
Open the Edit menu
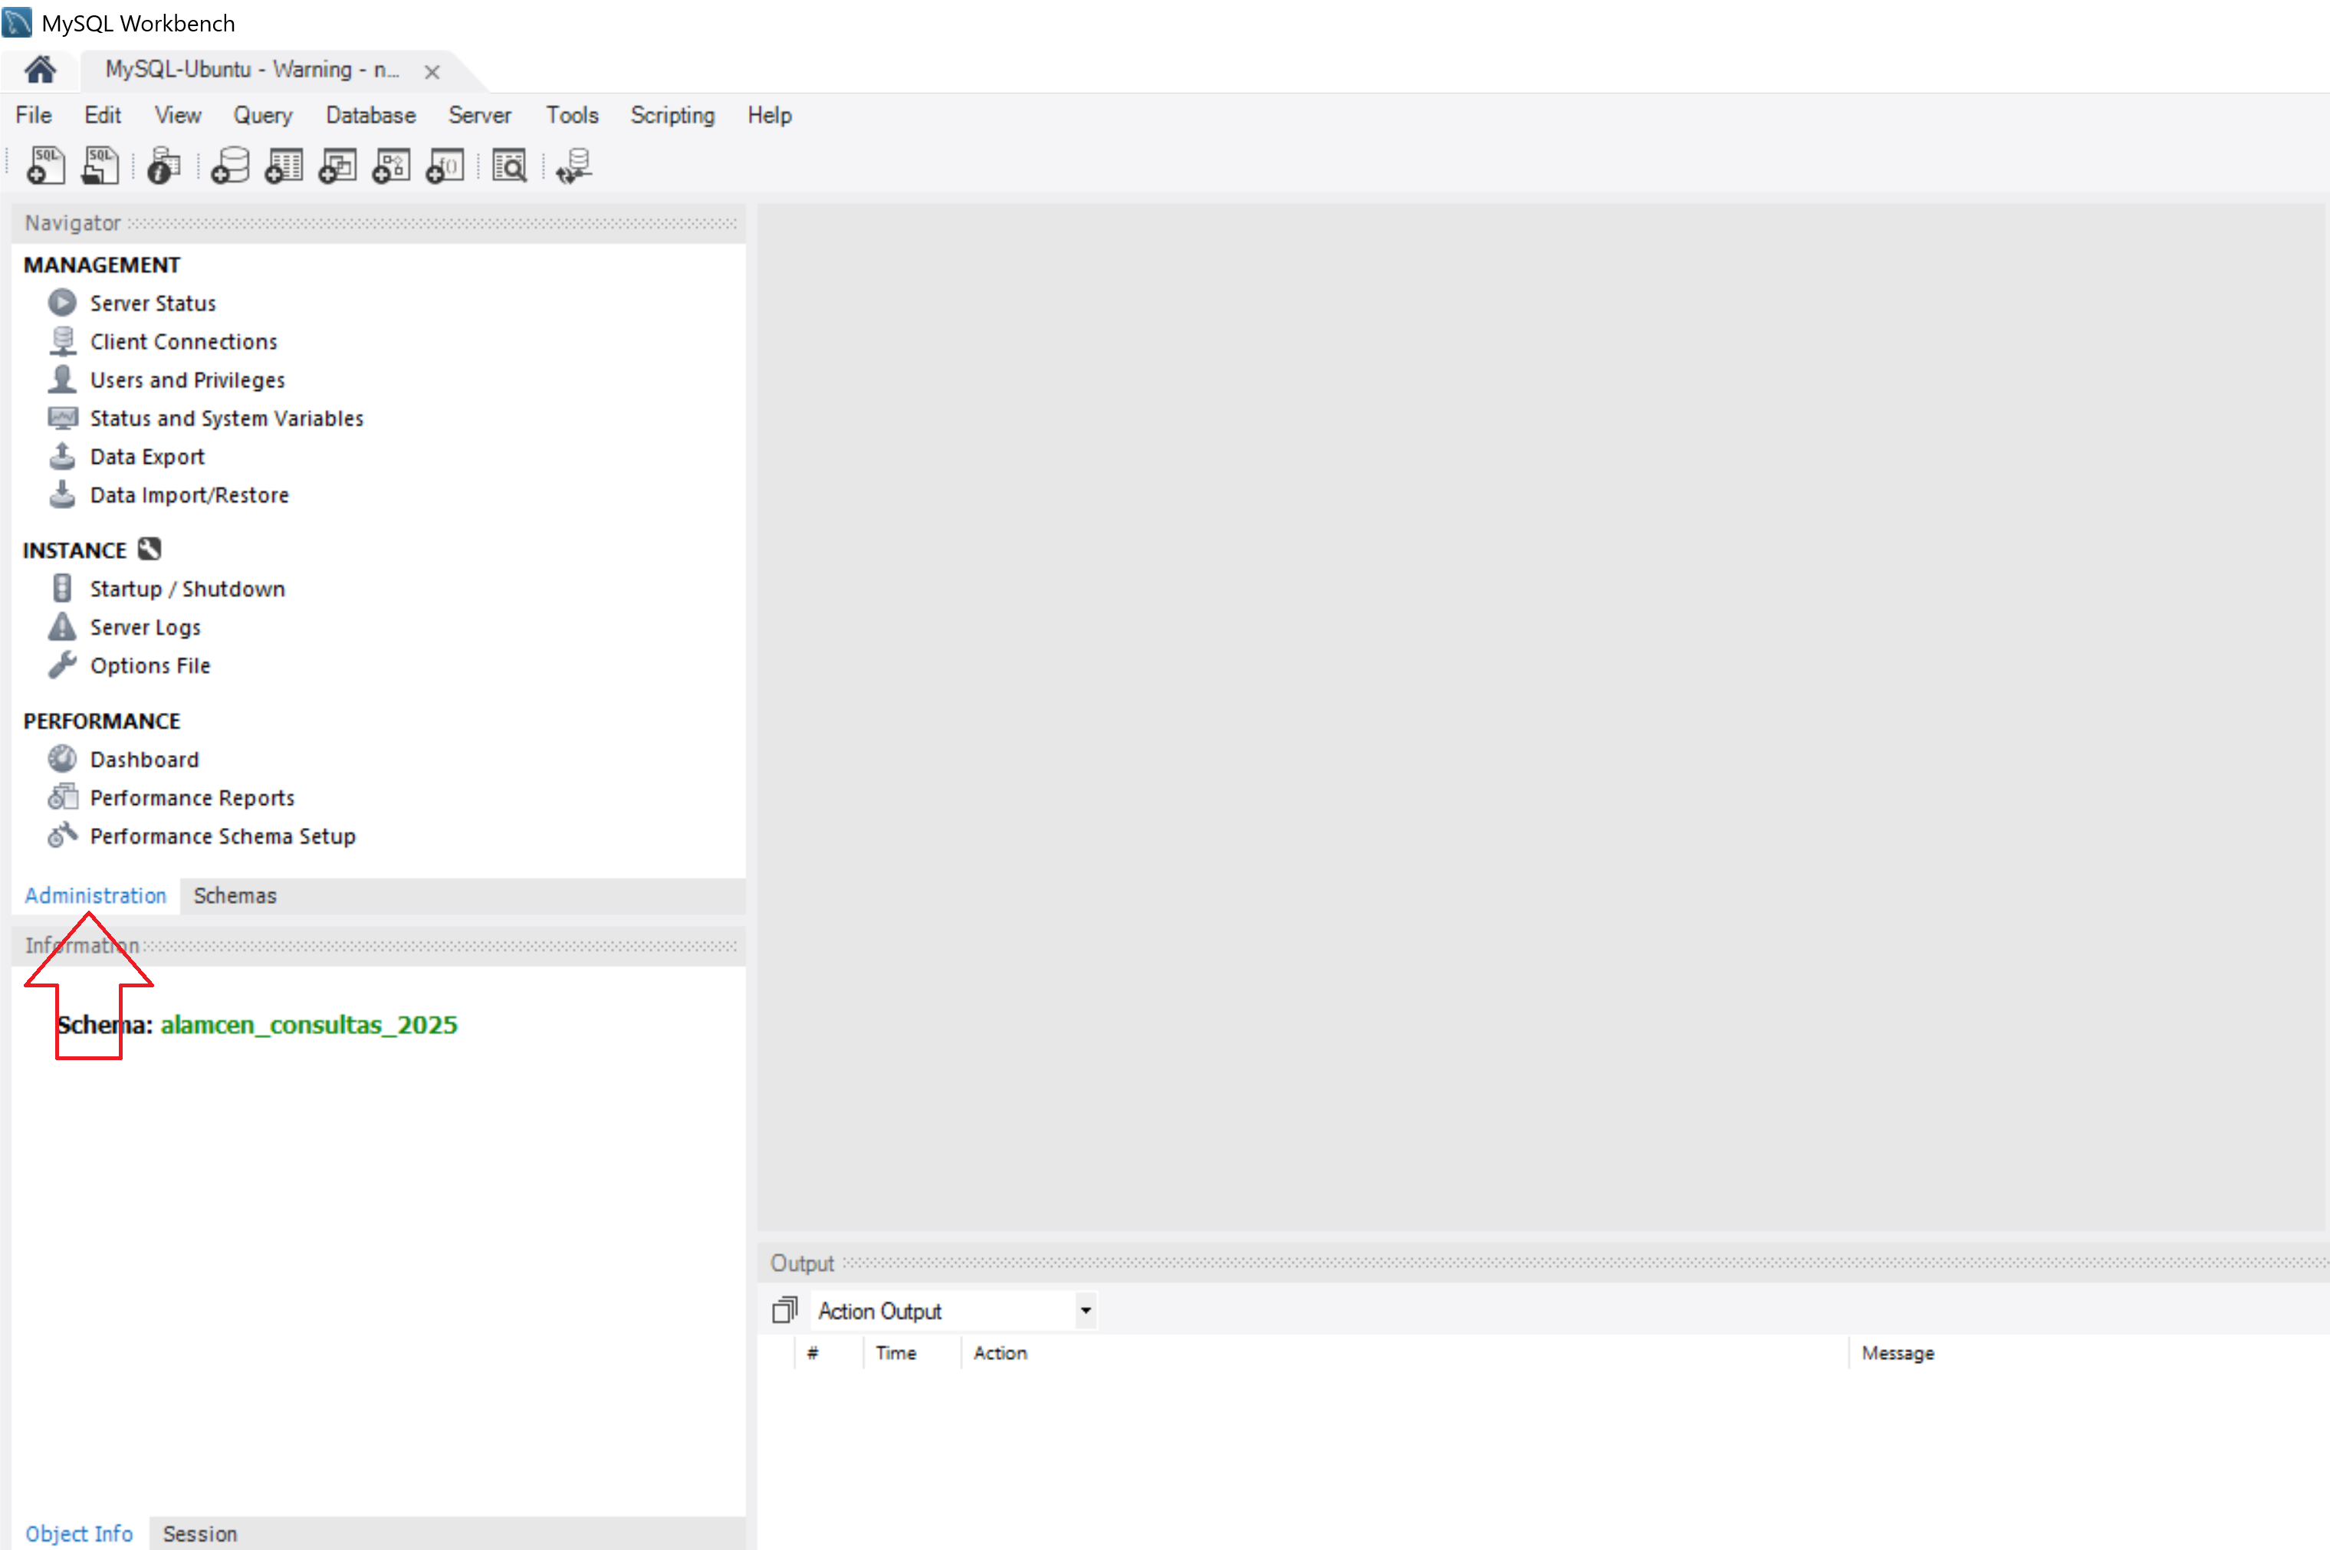point(103,115)
